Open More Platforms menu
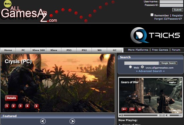 coord(138,50)
